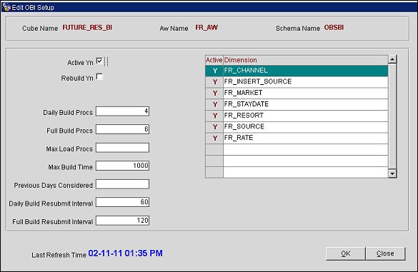
Task: Click the Daily Build Resubmit Interval field
Action: click(x=122, y=202)
